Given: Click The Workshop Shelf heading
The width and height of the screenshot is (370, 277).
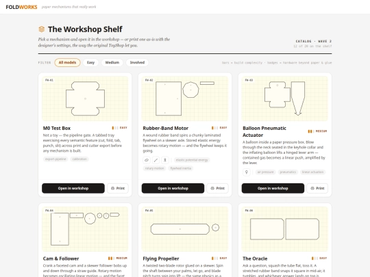Looking at the screenshot, I should 85,29.
